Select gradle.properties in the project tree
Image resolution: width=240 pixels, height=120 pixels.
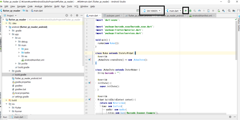coord(23,82)
